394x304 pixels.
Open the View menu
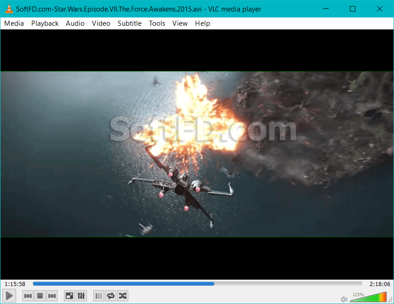(x=180, y=23)
